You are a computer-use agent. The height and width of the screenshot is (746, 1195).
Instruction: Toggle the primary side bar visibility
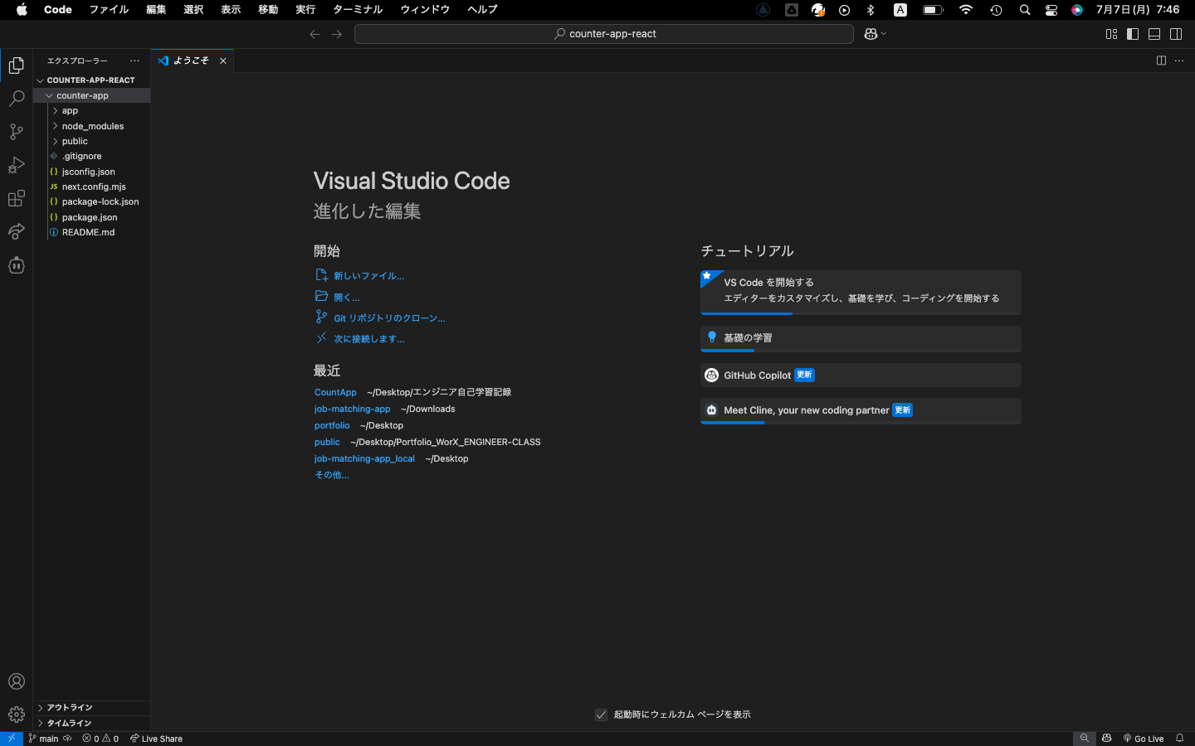coord(1133,34)
